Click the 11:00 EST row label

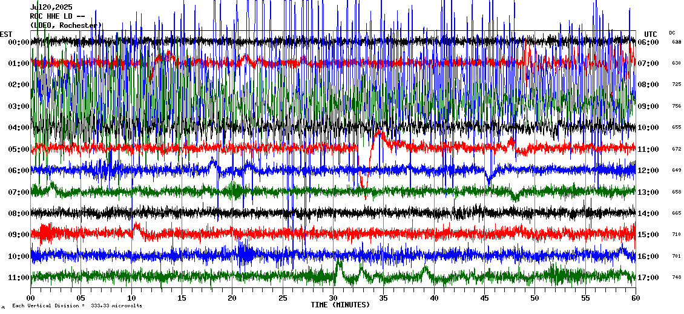19,278
